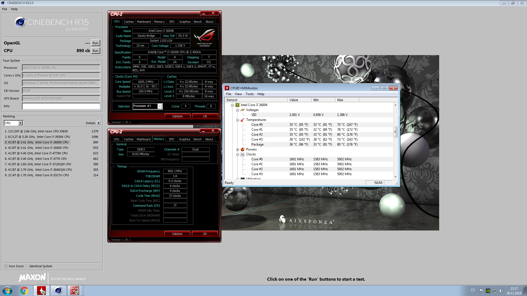Click the Sensor column header
This screenshot has height=296, width=527.
(x=256, y=100)
